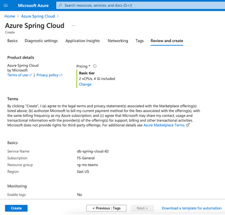Image resolution: width=225 pixels, height=215 pixels.
Task: Click the disabled Next button
Action: tap(142, 208)
